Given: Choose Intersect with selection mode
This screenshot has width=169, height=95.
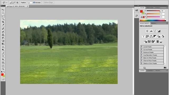Looking at the screenshot, I should (17, 3).
